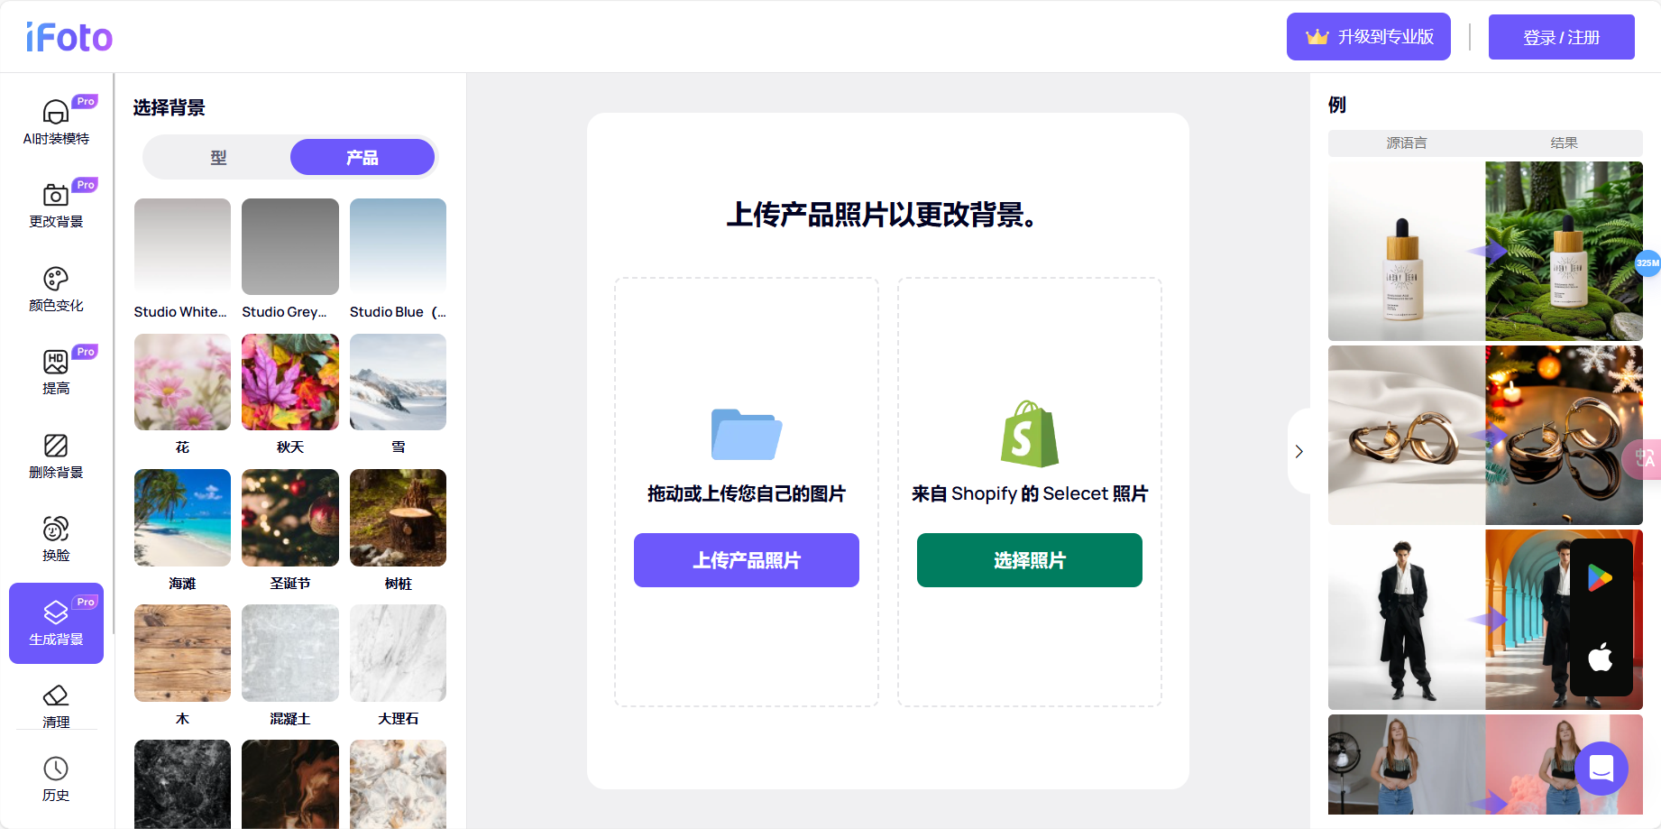Click the Apple App Store icon
Screen dimensions: 1661x829
(1601, 657)
